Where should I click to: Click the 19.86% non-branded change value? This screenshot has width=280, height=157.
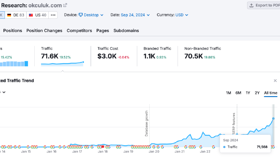click(210, 57)
